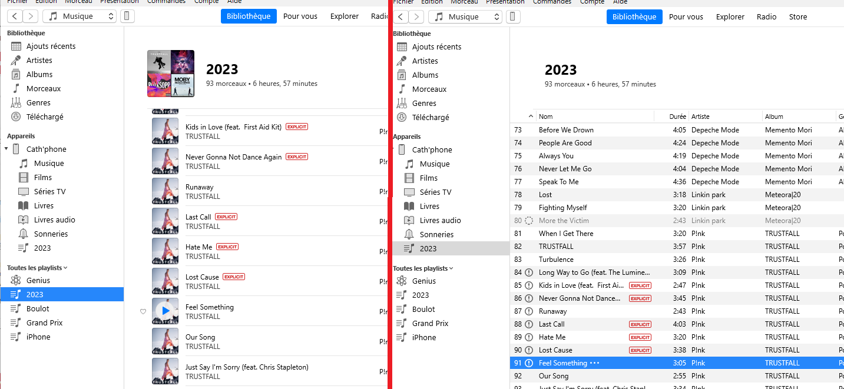Click the 2023 playlist artwork in left window
Image resolution: width=844 pixels, height=389 pixels.
tap(171, 74)
